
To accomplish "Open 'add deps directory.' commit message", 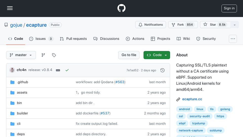I will (x=91, y=134).
